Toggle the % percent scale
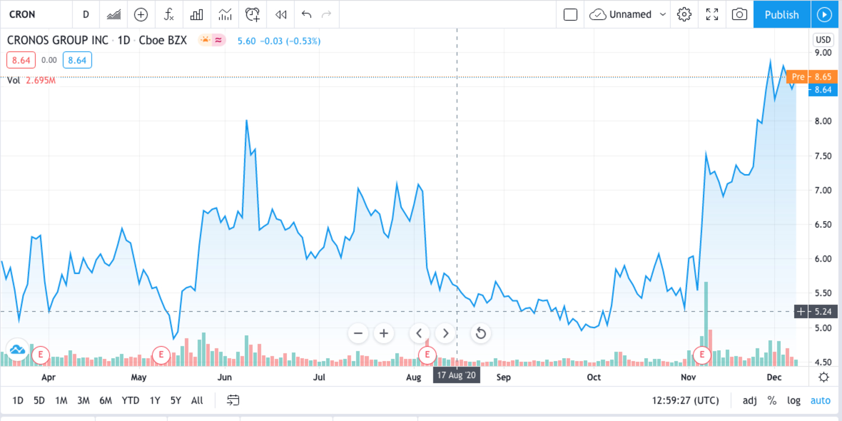The image size is (842, 421). [x=772, y=400]
